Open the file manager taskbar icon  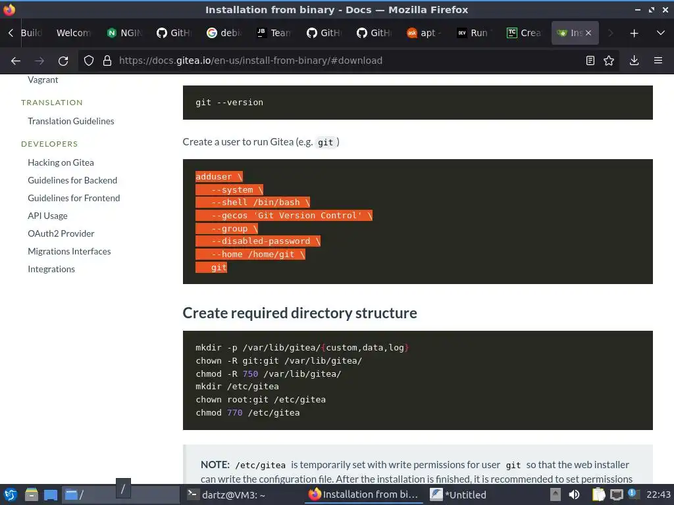[x=32, y=495]
